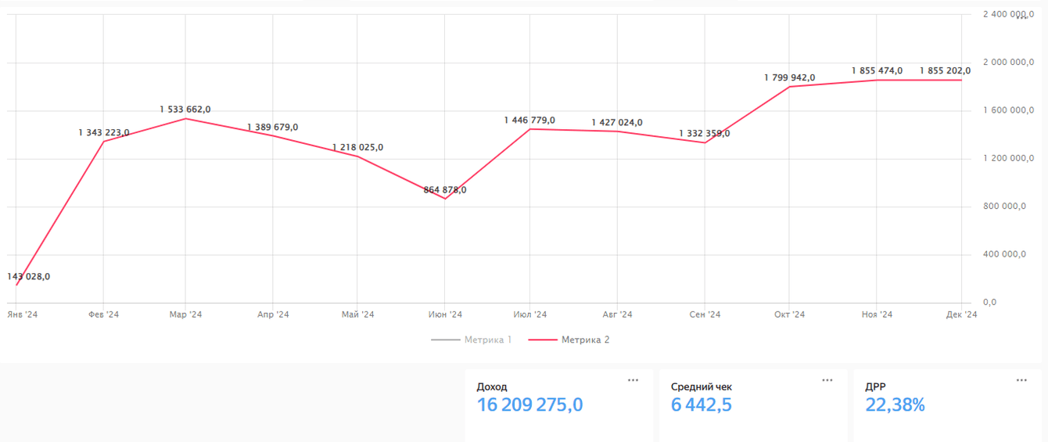Click the Ноя '24 axis label
The image size is (1048, 442).
pyautogui.click(x=877, y=314)
